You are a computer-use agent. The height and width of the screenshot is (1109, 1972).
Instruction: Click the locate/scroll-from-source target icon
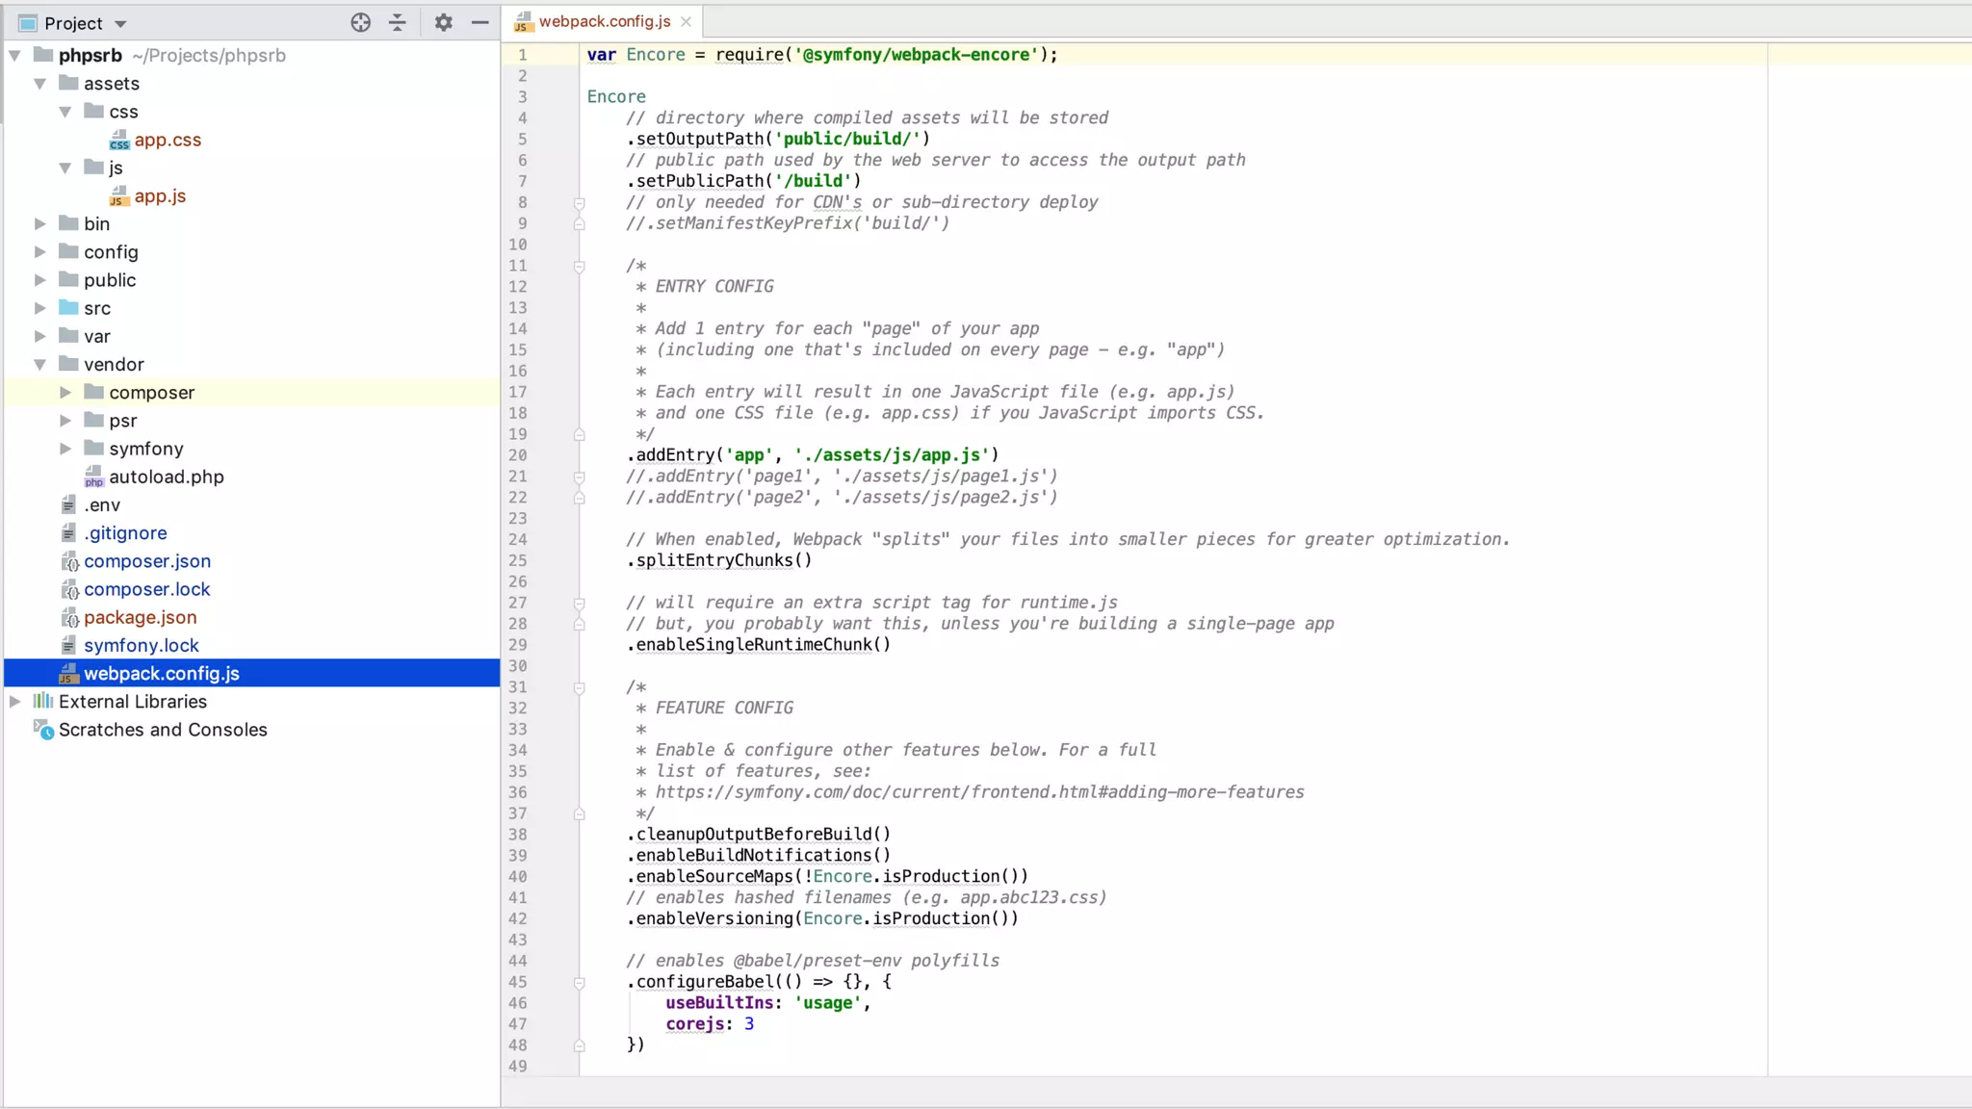click(x=360, y=23)
